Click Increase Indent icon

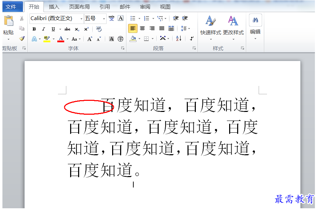(x=185, y=18)
